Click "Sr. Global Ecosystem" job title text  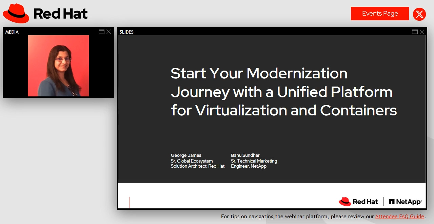pos(192,161)
